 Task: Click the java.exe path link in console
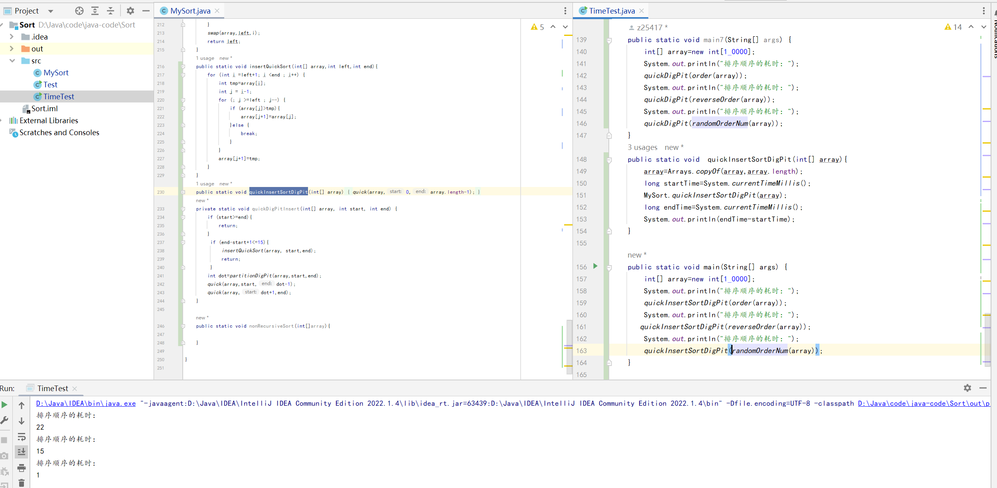tap(86, 403)
